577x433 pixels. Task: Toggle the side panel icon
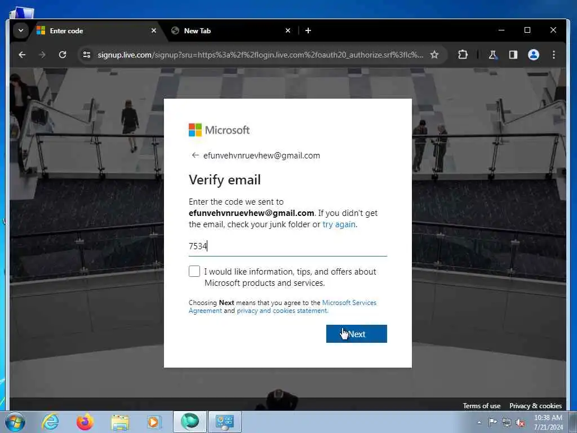513,55
